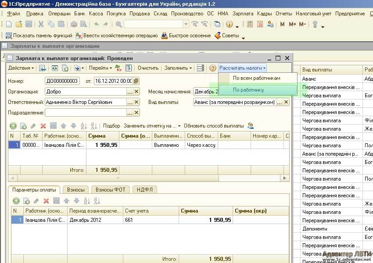
Task: Click the sort descending icon above employee table
Action: (94, 126)
